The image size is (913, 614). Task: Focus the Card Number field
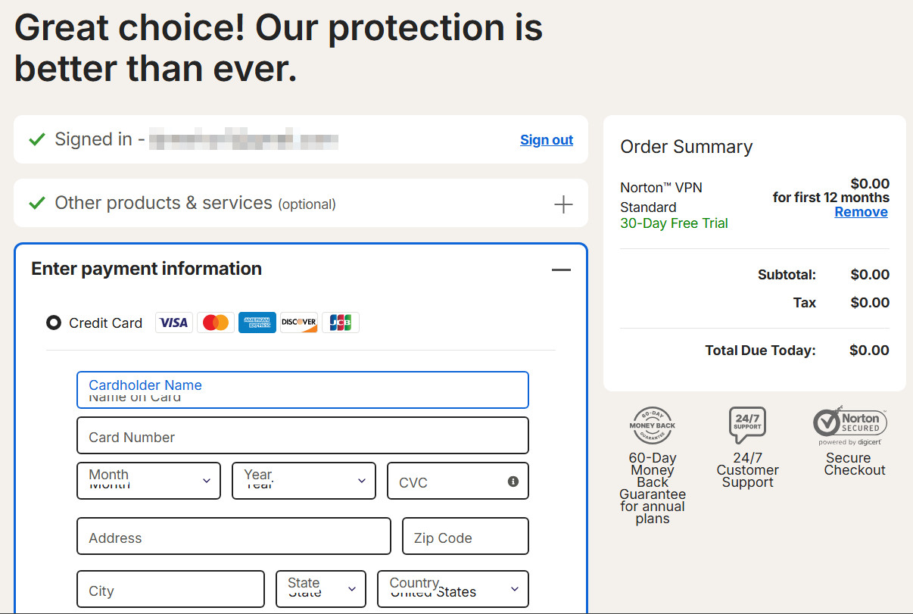[303, 436]
